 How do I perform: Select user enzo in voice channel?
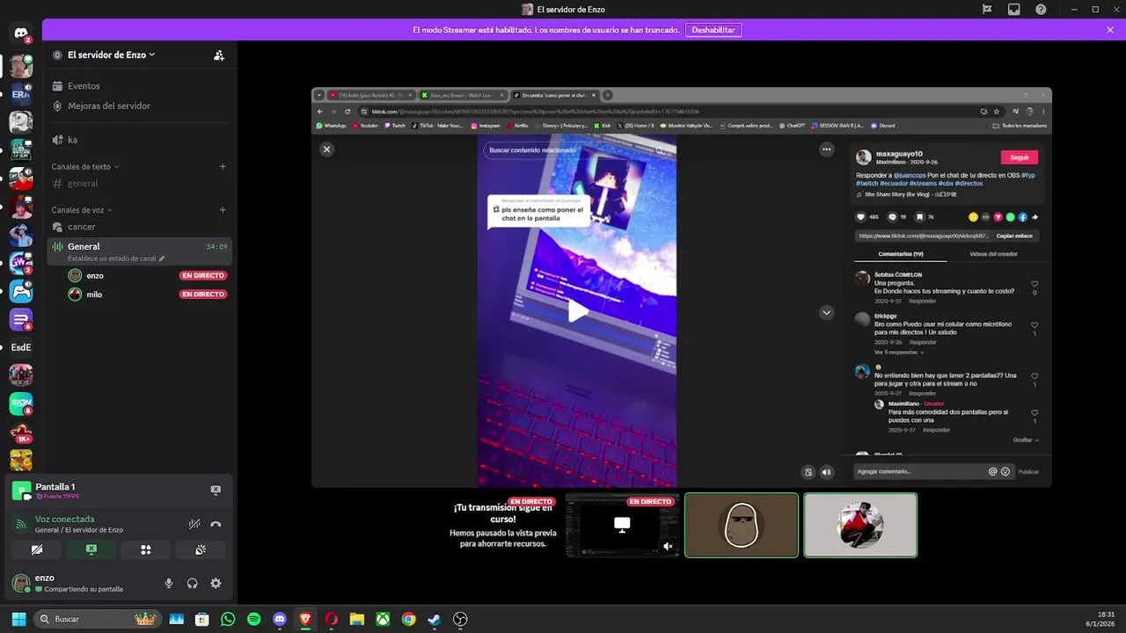tap(148, 275)
